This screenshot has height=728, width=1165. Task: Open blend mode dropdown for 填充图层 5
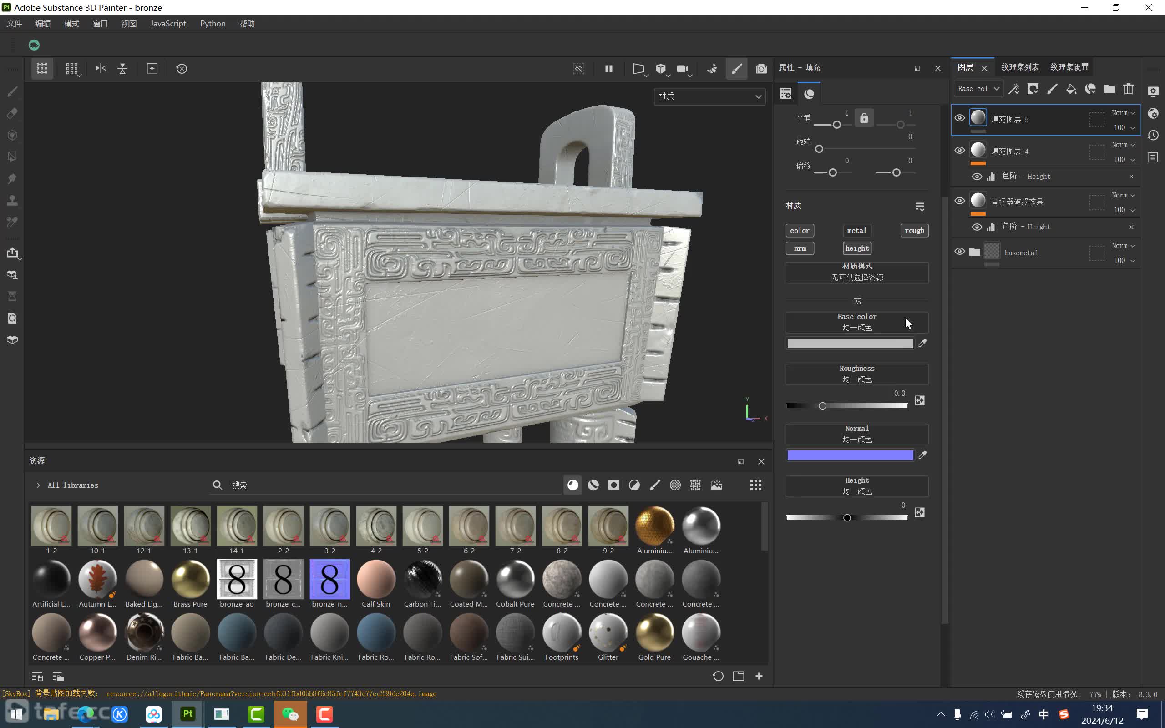click(x=1123, y=113)
